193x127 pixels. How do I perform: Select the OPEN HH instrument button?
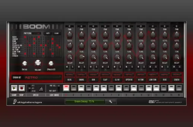[x=129, y=80]
